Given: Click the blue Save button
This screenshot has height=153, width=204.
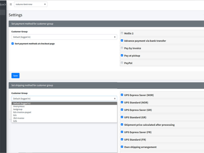Looking at the screenshot, I should click(x=15, y=76).
